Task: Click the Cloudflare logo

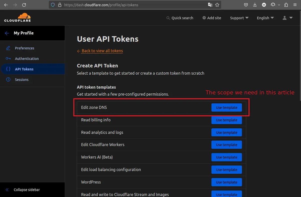Action: (x=17, y=17)
